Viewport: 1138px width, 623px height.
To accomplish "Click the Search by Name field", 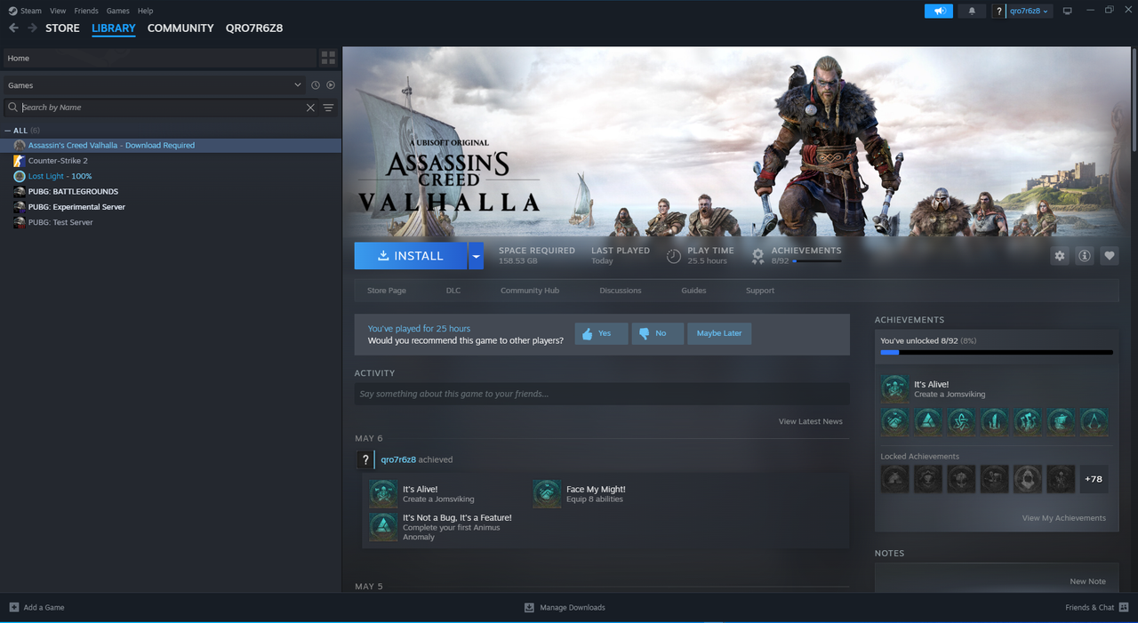I will click(162, 108).
